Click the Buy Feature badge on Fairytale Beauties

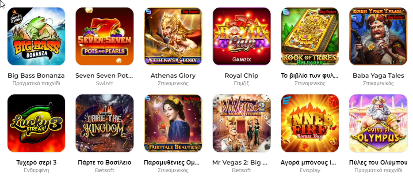click(191, 98)
